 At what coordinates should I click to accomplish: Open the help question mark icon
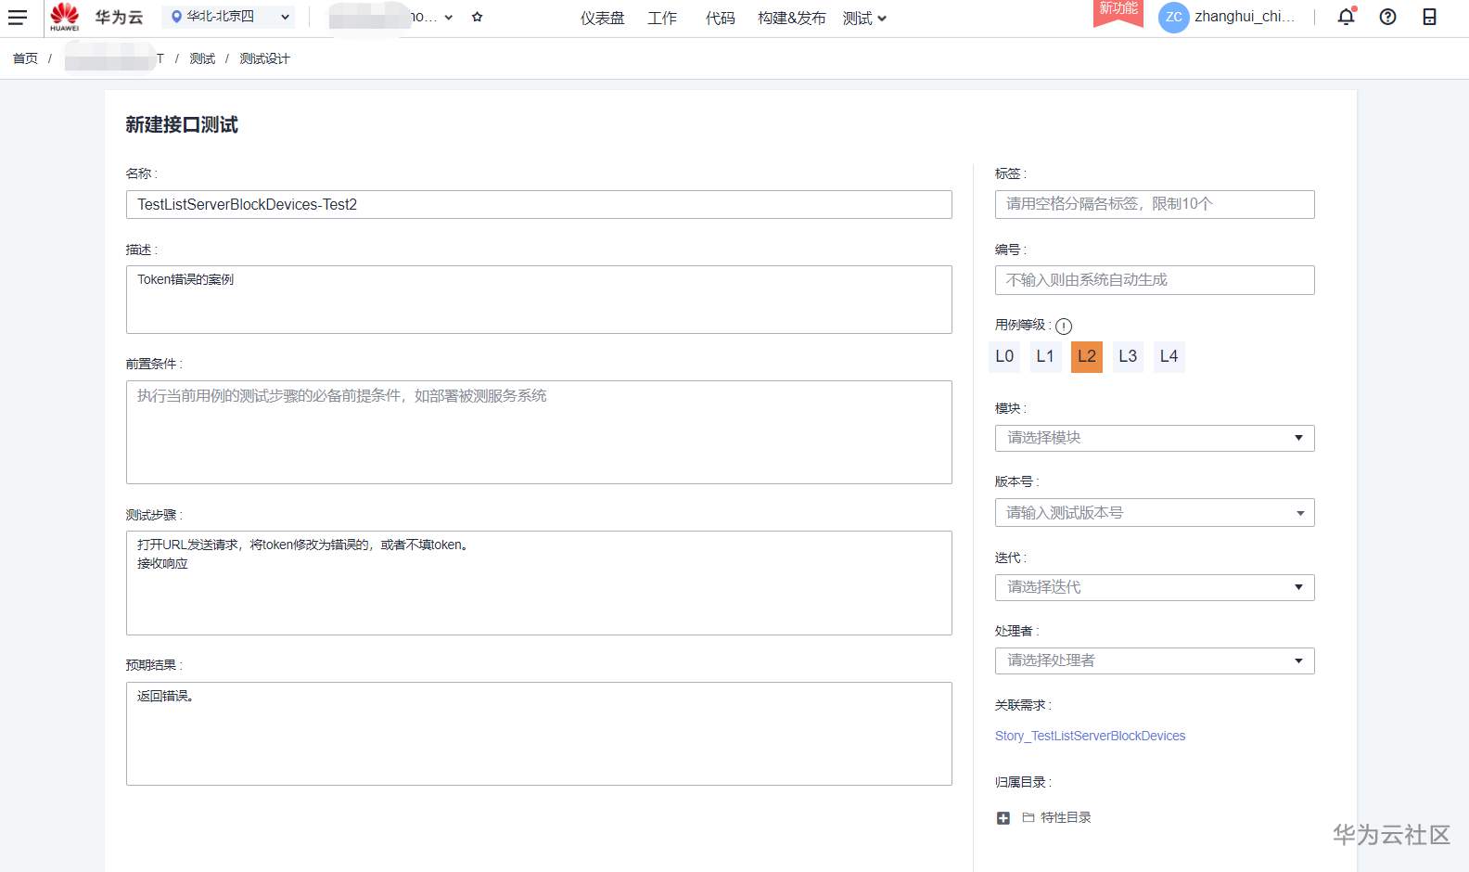[1387, 17]
